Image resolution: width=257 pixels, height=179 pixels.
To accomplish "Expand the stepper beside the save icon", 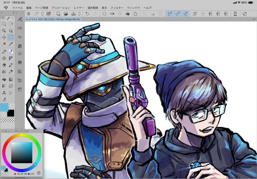I will [x=79, y=14].
